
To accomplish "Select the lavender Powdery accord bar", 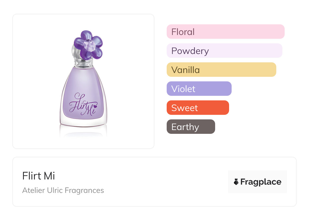I will (224, 51).
